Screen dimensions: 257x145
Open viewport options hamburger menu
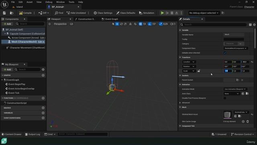[x=49, y=24]
